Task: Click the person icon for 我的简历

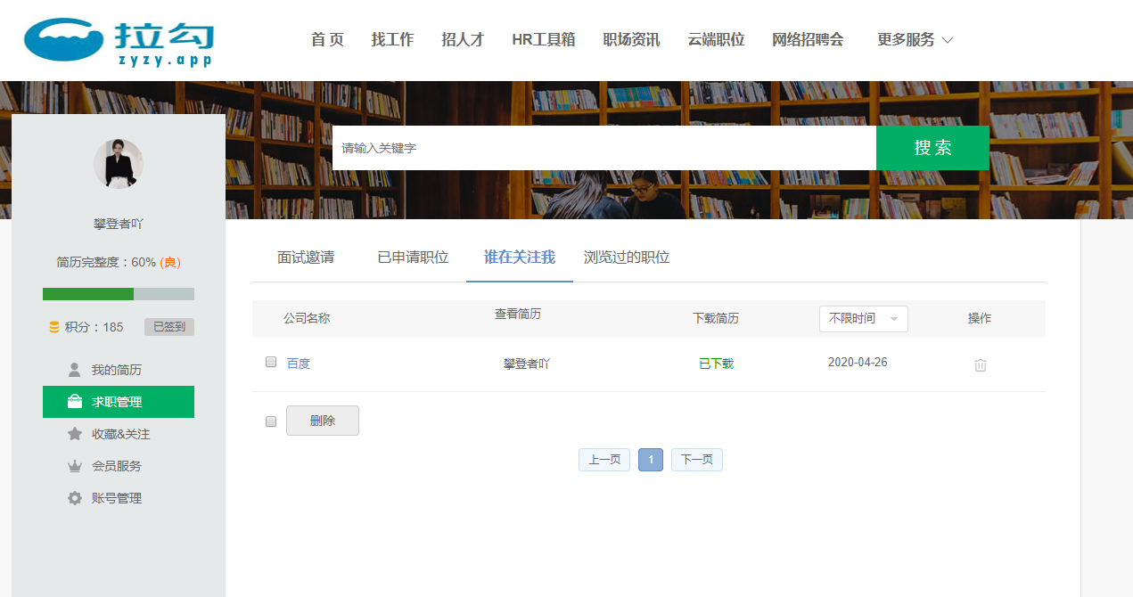Action: tap(75, 370)
